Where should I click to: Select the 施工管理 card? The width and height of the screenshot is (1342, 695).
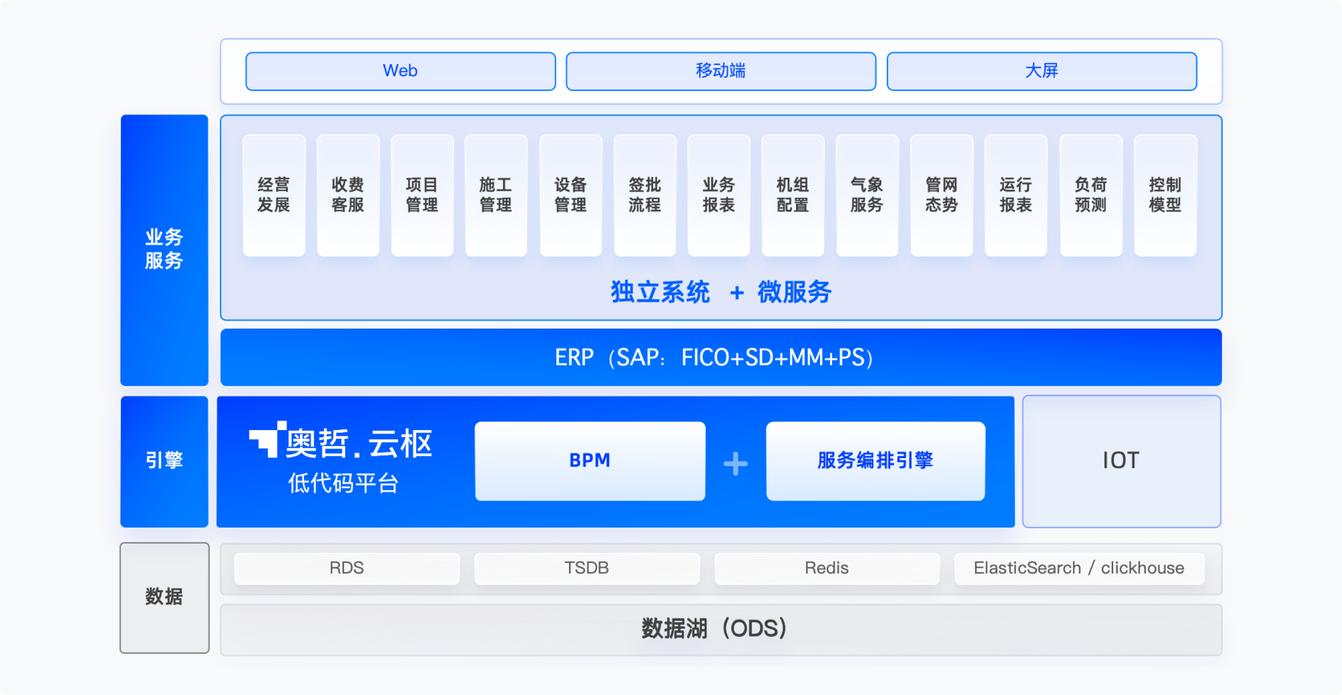pyautogui.click(x=496, y=195)
